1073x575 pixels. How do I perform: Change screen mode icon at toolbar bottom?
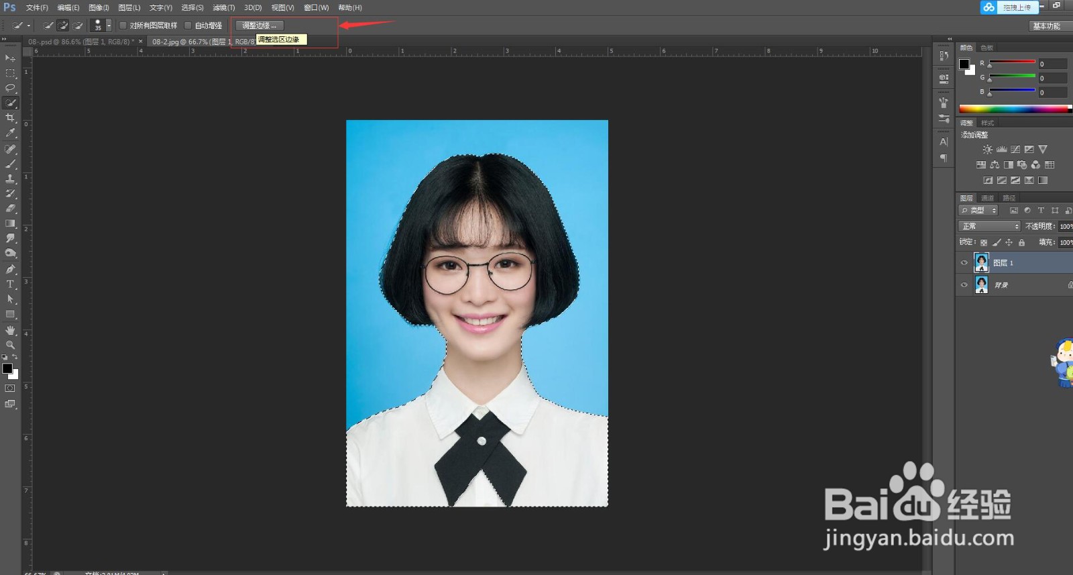tap(10, 404)
